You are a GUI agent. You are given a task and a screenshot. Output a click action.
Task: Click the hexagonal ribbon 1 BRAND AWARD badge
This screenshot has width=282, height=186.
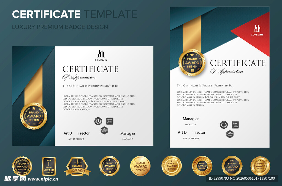[x=77, y=166]
